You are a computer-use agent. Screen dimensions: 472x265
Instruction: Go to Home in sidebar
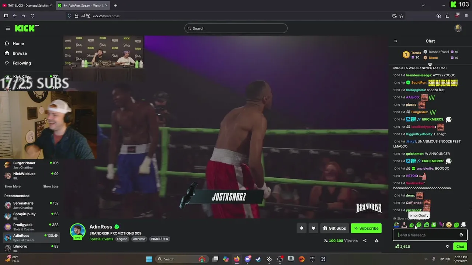click(x=14, y=43)
